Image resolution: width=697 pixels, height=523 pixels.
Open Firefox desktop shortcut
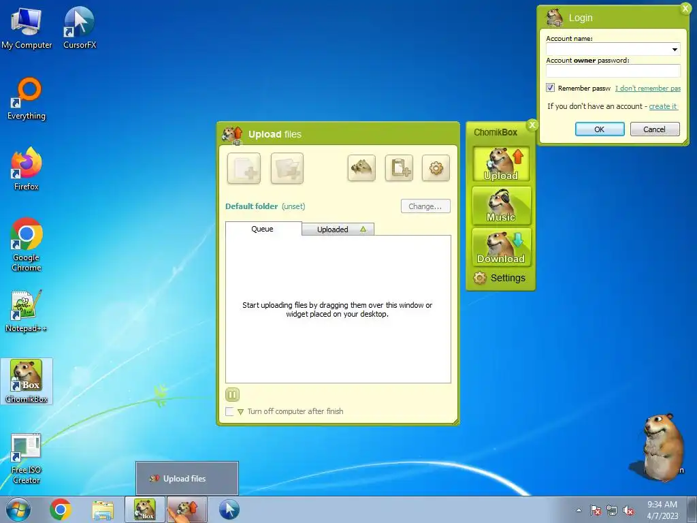click(x=27, y=169)
